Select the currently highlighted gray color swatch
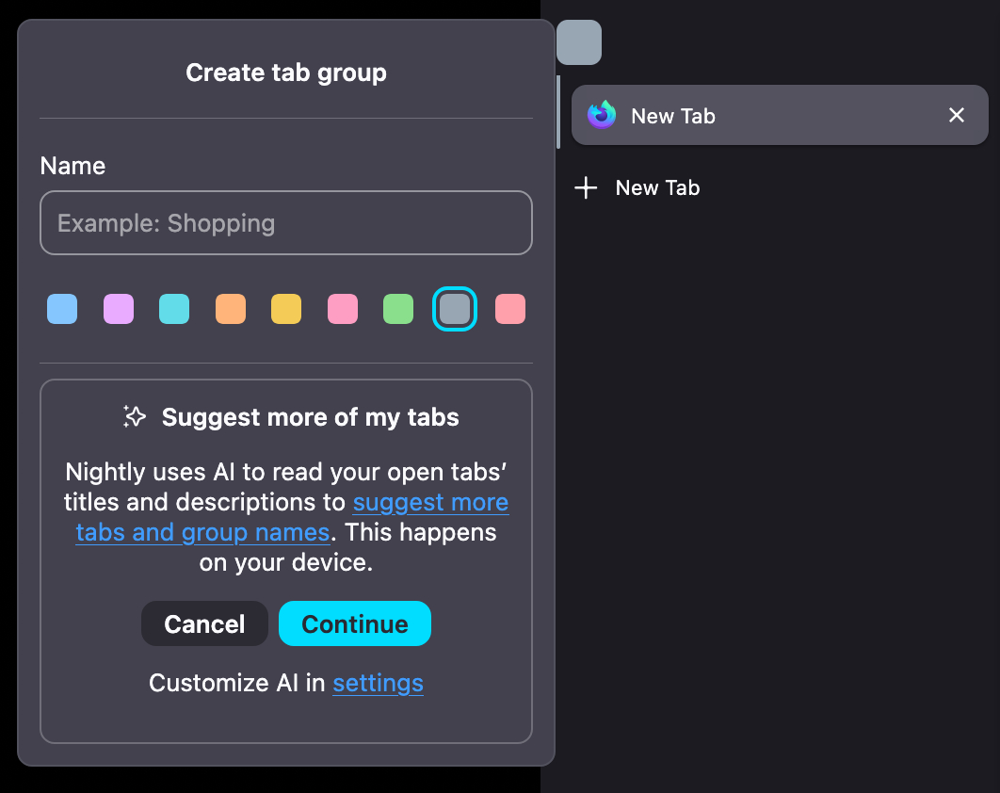 (455, 309)
